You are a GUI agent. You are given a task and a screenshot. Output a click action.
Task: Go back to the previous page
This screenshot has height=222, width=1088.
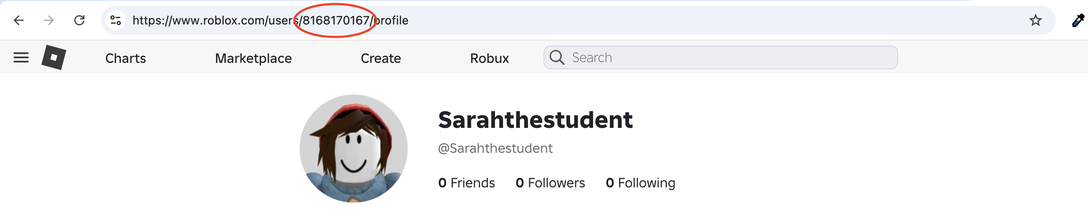(19, 20)
